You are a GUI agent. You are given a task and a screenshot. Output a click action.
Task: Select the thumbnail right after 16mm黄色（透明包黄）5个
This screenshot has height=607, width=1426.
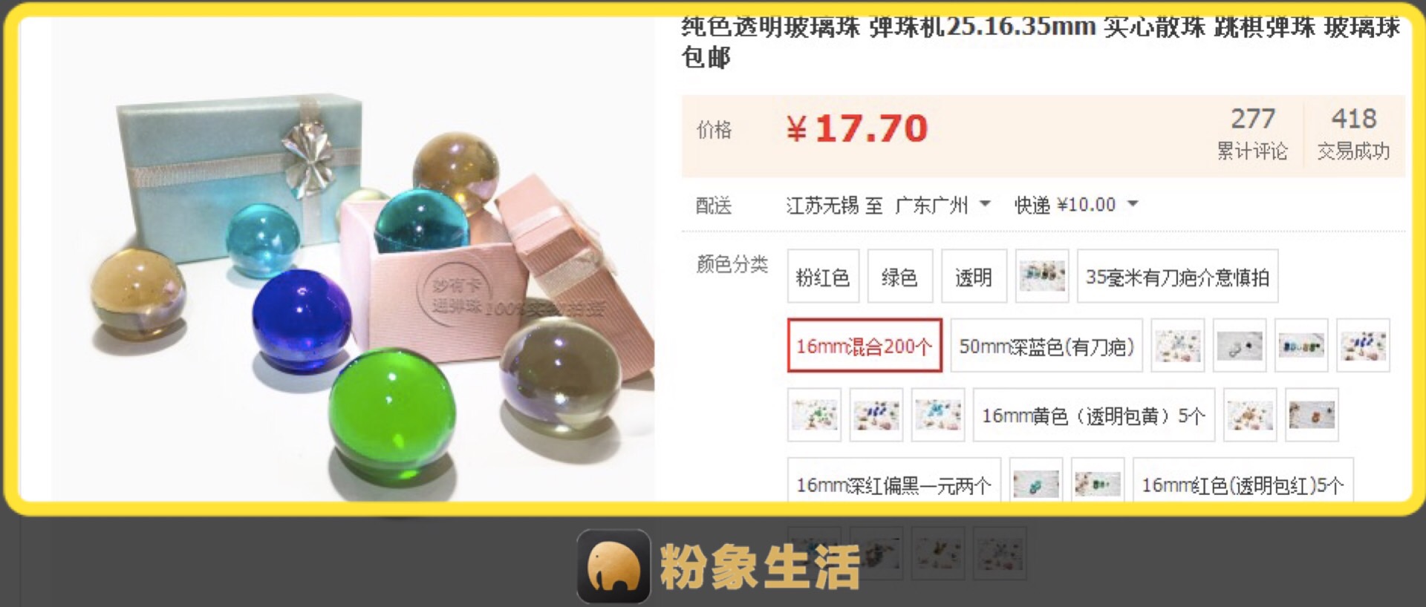tap(1250, 415)
